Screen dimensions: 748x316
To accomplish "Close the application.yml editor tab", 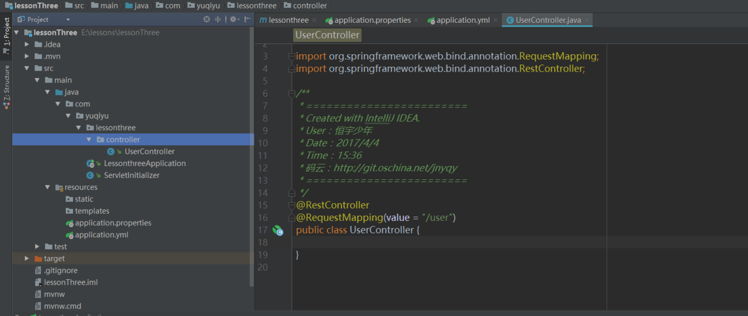I will coord(496,20).
